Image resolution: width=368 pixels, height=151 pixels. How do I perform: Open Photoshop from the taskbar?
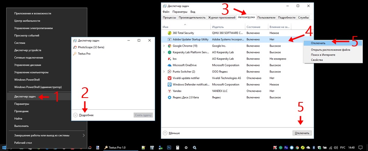(169, 147)
